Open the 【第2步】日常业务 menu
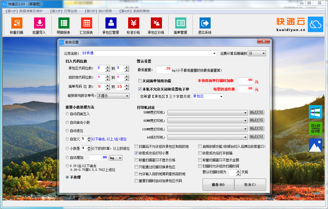Screen dimensions: 328x209 [64, 11]
